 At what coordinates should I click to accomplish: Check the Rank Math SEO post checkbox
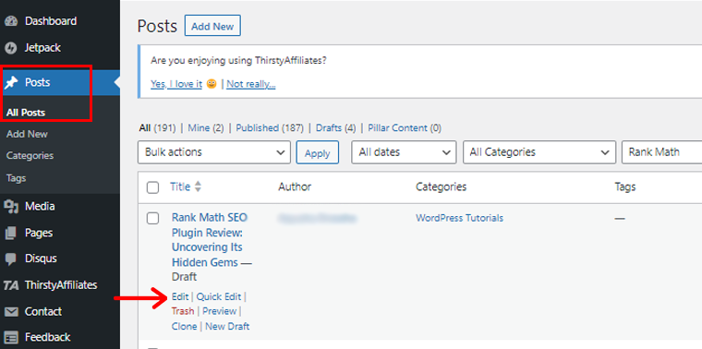153,218
